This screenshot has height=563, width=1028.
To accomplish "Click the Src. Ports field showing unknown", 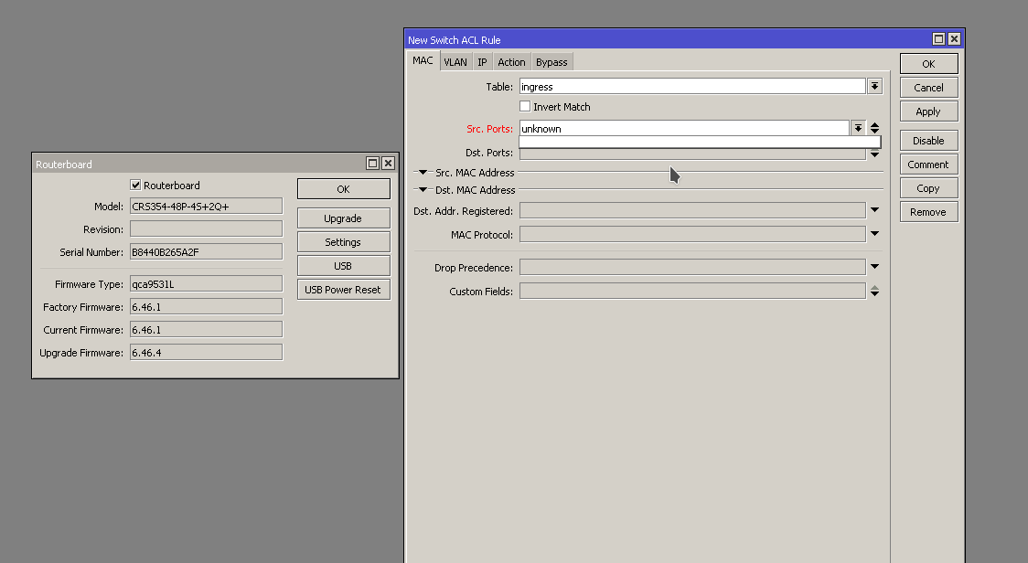I will [x=684, y=129].
